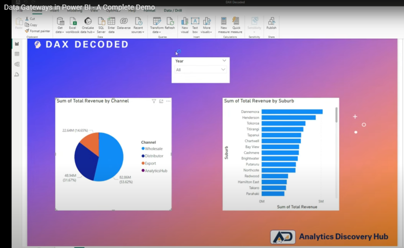
Task: Create a New measure
Action: pyautogui.click(x=224, y=25)
